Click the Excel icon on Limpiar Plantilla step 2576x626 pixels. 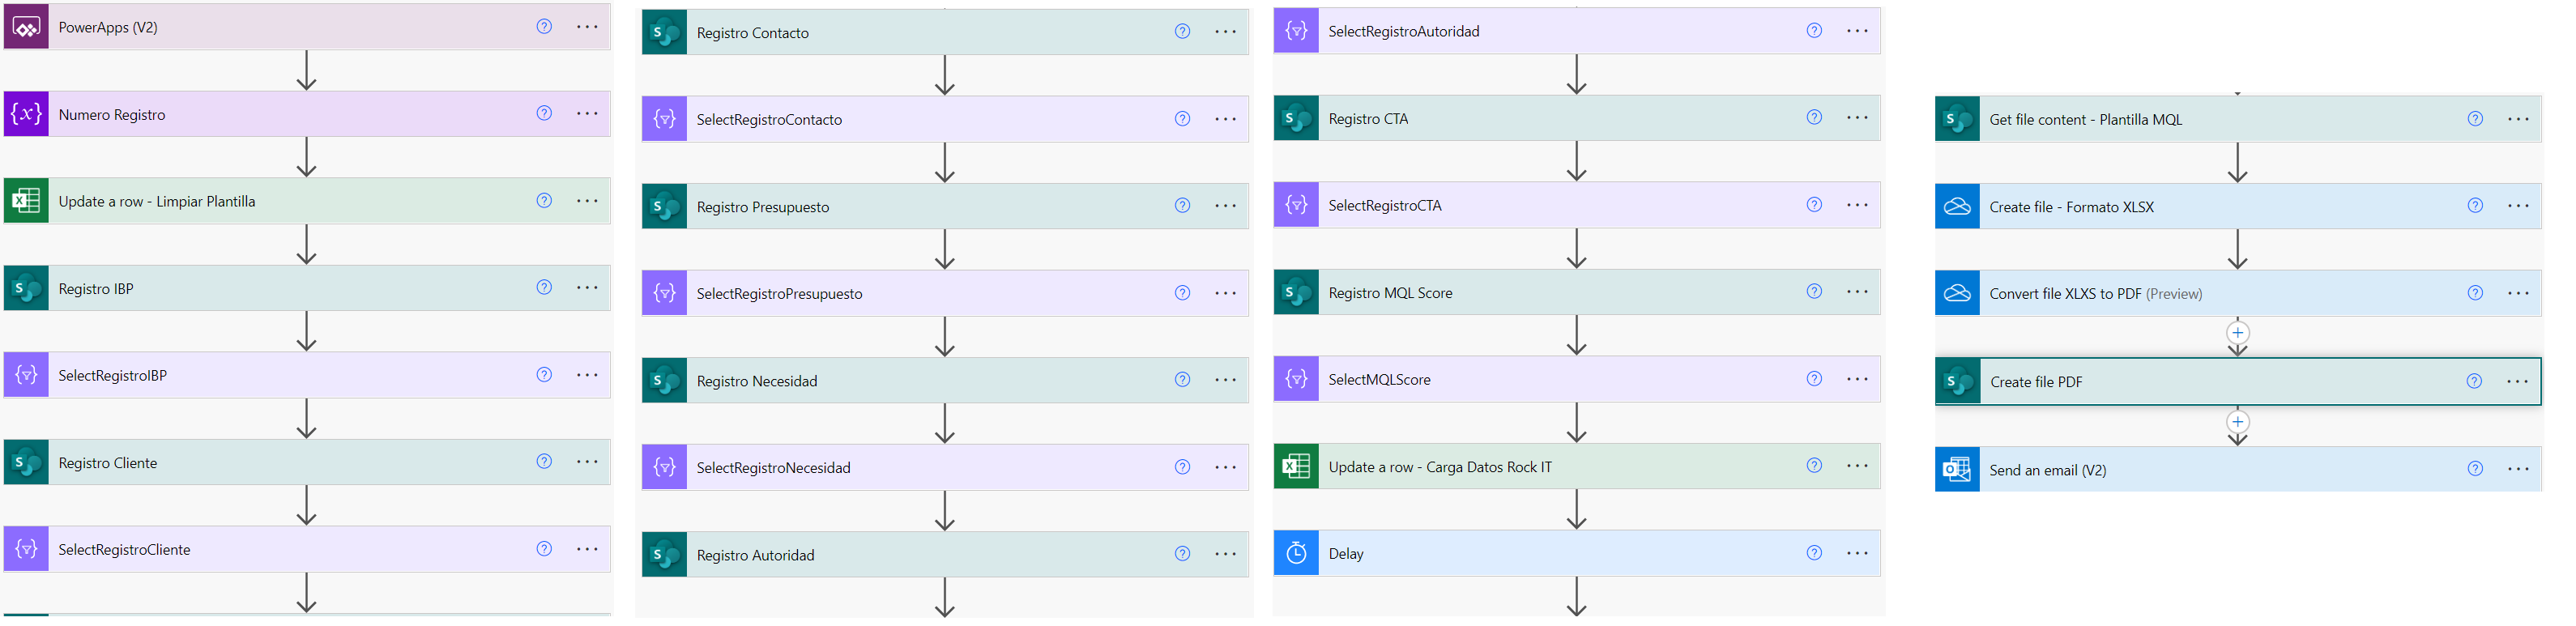[26, 201]
